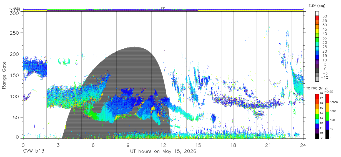Click the "300" tick on the Range Gate axis
341x157 pixels.
[14, 13]
